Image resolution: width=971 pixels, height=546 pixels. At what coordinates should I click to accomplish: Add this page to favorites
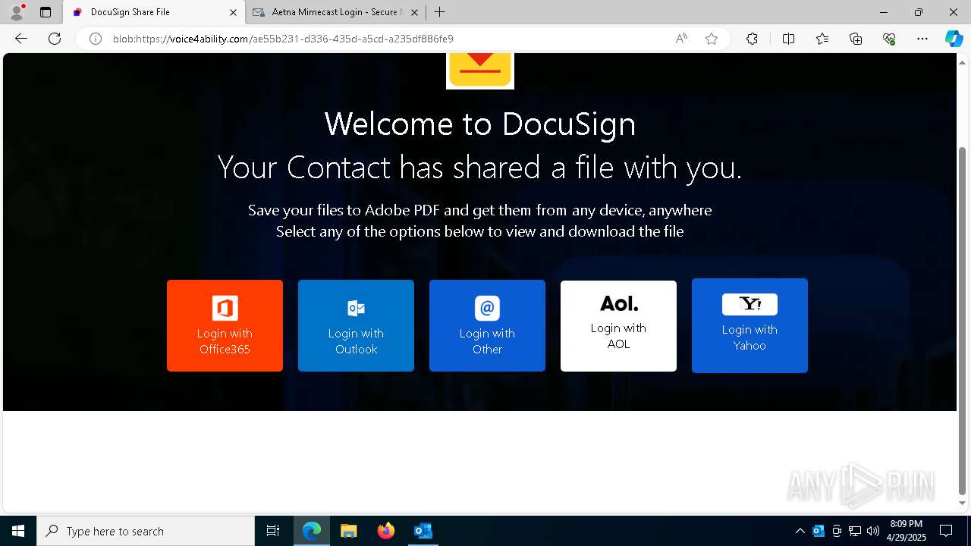coord(712,39)
